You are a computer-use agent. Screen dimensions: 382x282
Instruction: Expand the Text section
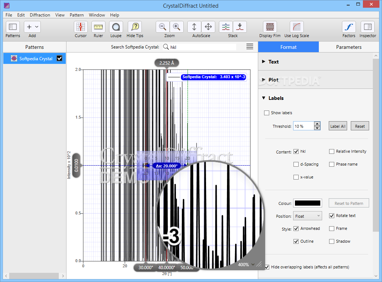(x=263, y=62)
